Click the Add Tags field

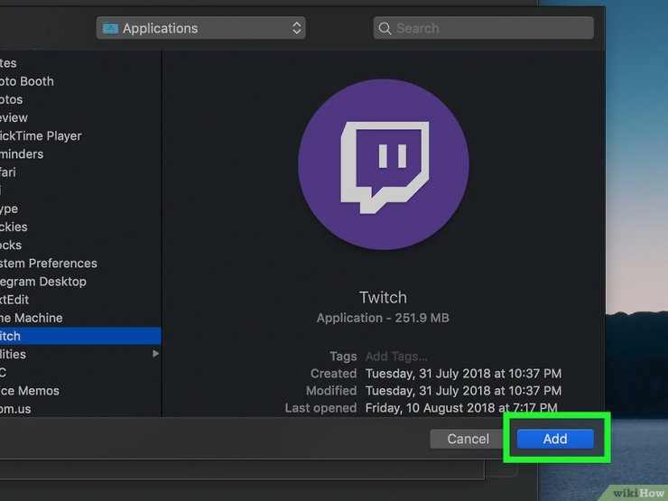[x=396, y=357]
